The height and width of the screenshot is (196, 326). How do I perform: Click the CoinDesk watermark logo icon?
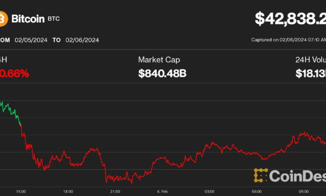coord(261,176)
